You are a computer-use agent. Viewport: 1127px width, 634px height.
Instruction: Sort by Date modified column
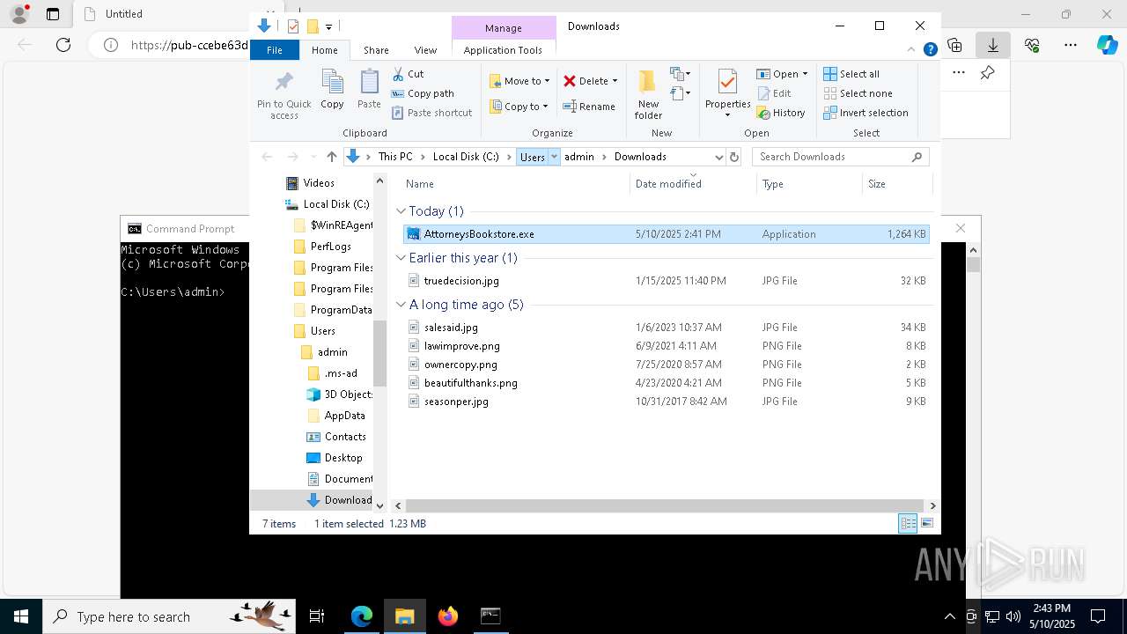(x=693, y=184)
